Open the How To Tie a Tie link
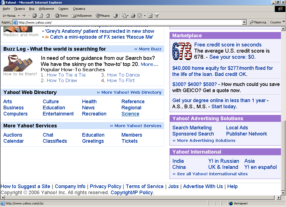286x207 pixels. pyautogui.click(x=66, y=75)
